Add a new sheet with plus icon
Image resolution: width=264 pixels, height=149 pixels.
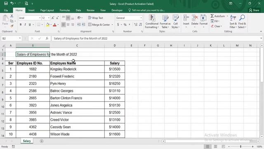click(42, 141)
